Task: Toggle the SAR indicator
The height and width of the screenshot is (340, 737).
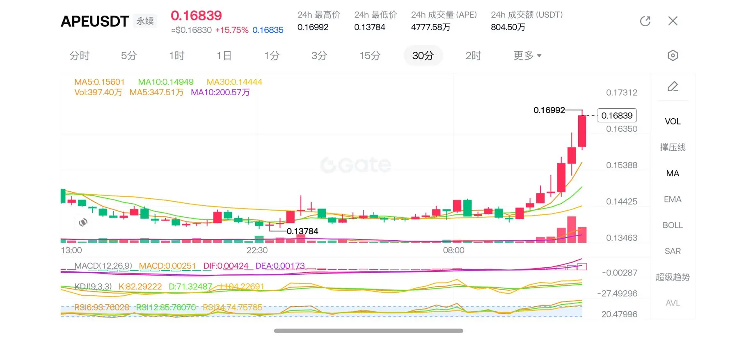Action: [673, 251]
